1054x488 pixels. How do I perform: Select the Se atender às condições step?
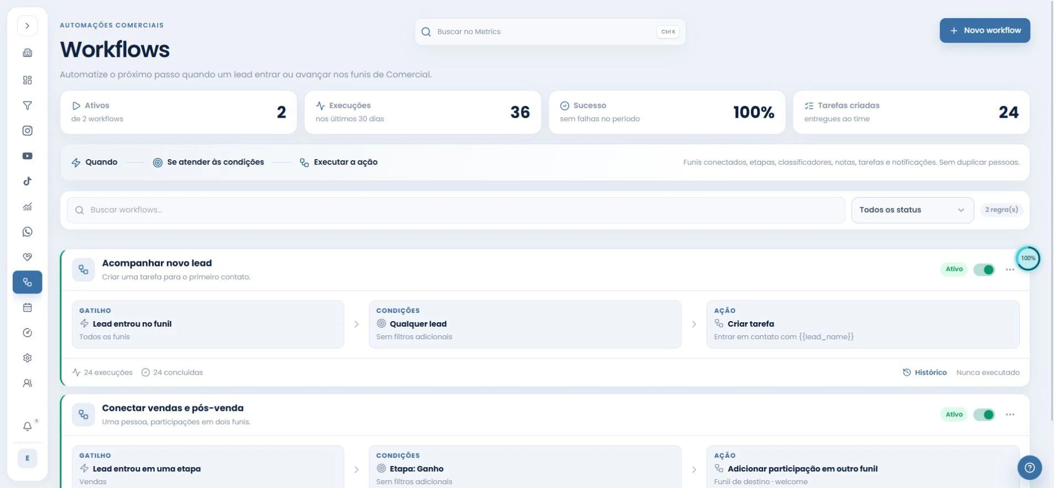pos(208,162)
